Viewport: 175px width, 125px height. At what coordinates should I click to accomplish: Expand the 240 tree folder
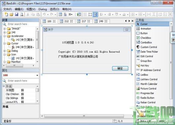point(5,32)
